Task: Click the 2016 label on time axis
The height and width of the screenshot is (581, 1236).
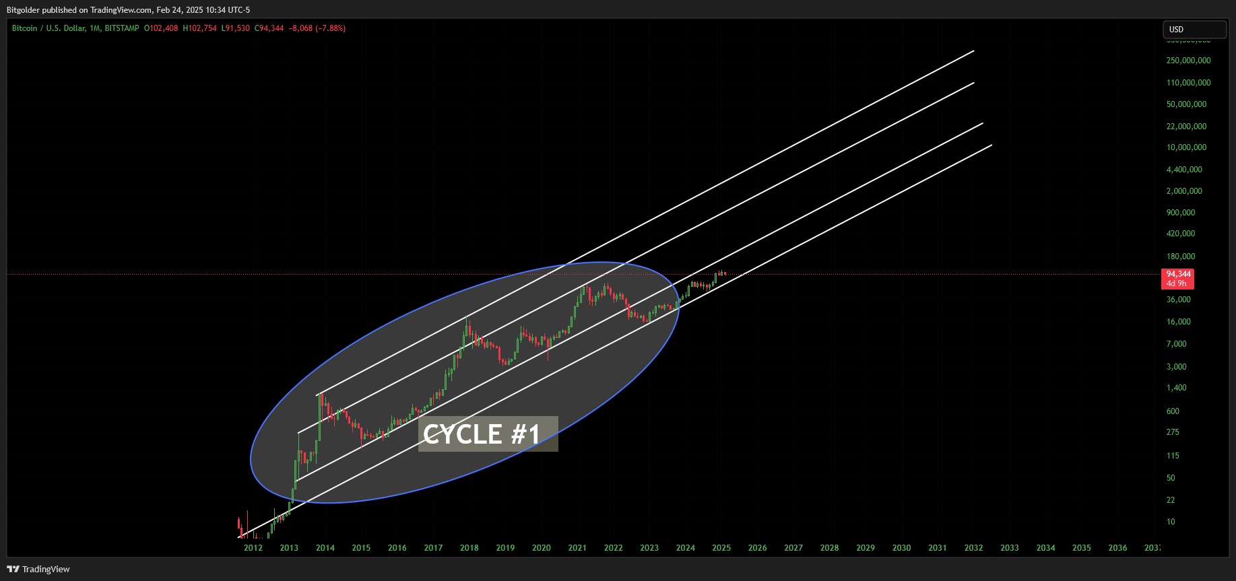Action: [x=397, y=548]
